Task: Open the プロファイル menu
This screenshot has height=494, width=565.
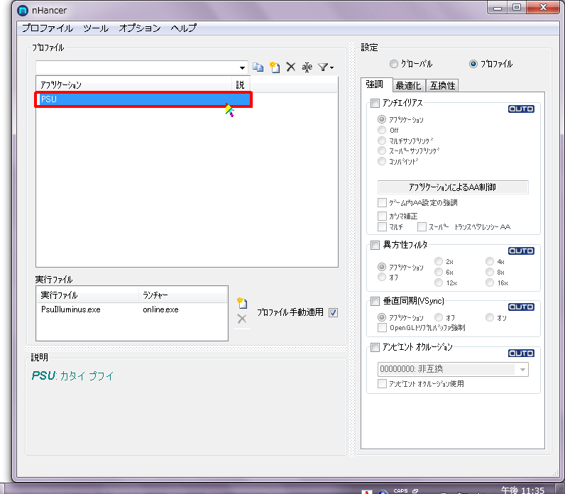Action: (x=48, y=28)
